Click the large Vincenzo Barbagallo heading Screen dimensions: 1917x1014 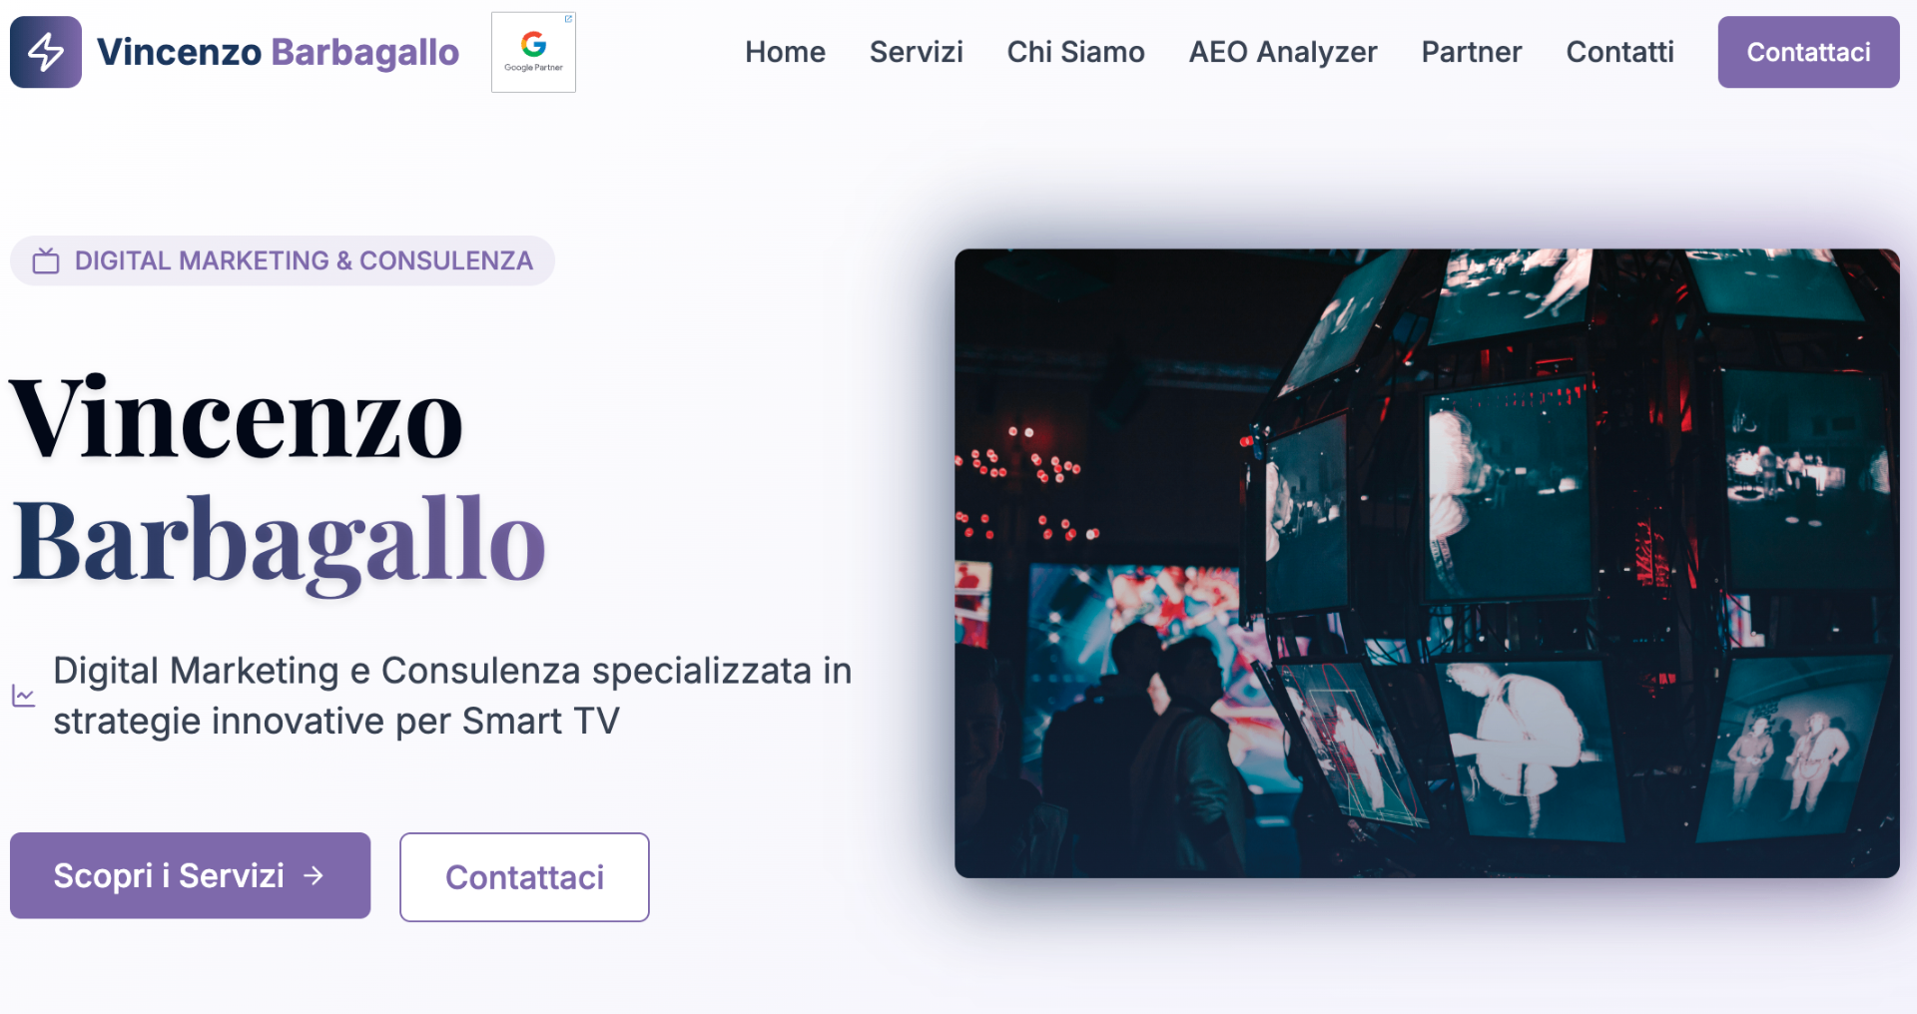click(x=279, y=481)
